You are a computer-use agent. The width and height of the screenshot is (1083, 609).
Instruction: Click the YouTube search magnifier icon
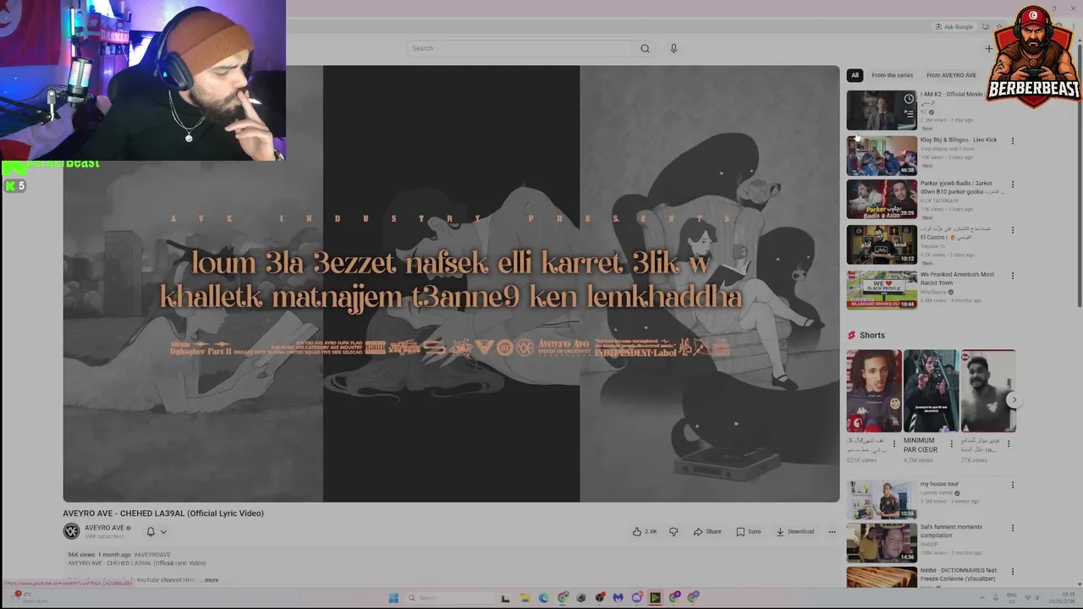645,48
